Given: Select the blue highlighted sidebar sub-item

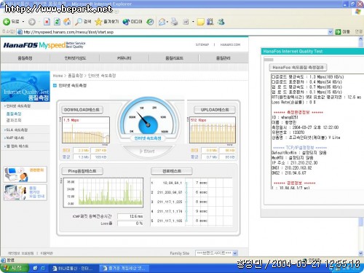Looking at the screenshot, I should tap(14, 114).
